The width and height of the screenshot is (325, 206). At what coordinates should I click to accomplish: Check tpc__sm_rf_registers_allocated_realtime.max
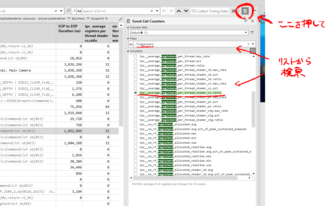pos(135,156)
